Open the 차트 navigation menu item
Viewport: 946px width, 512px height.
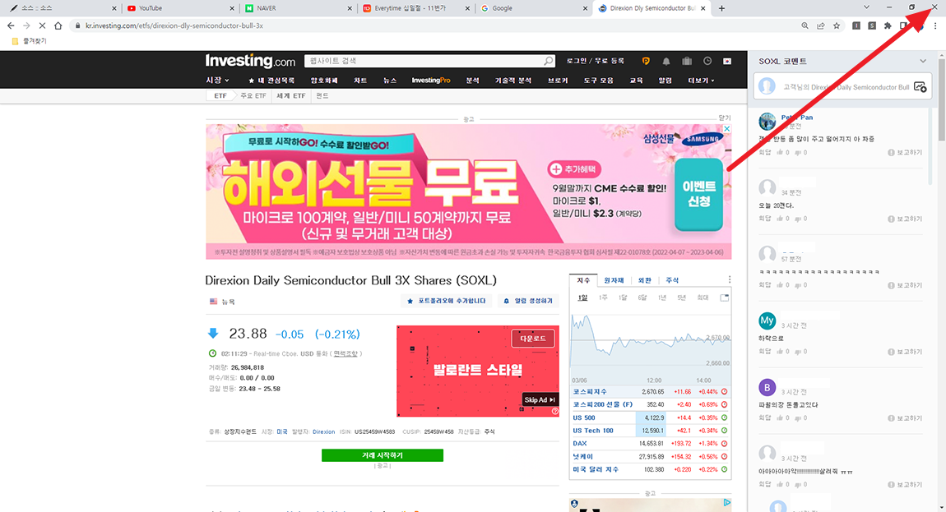pyautogui.click(x=360, y=81)
